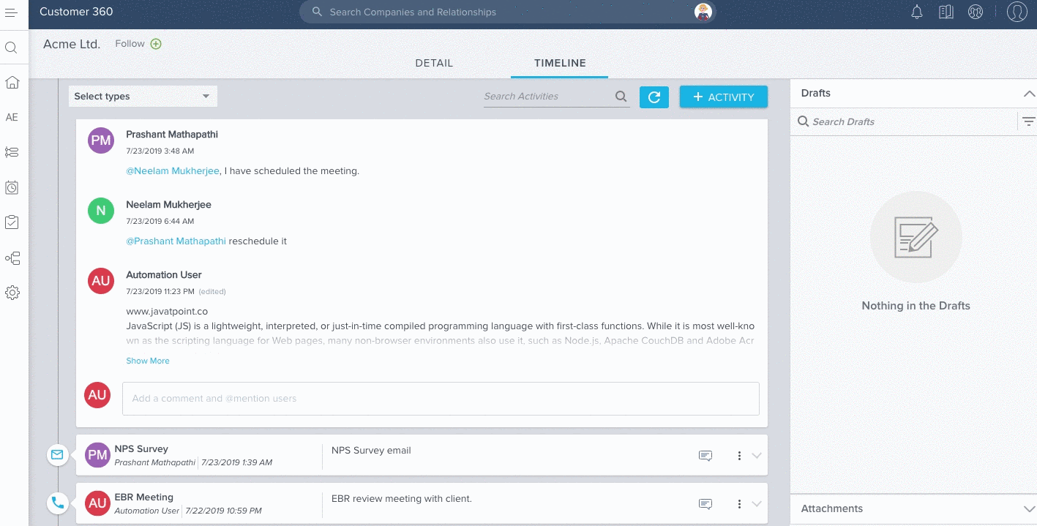The width and height of the screenshot is (1037, 526).
Task: Switch to the DETAIL tab
Action: (x=434, y=63)
